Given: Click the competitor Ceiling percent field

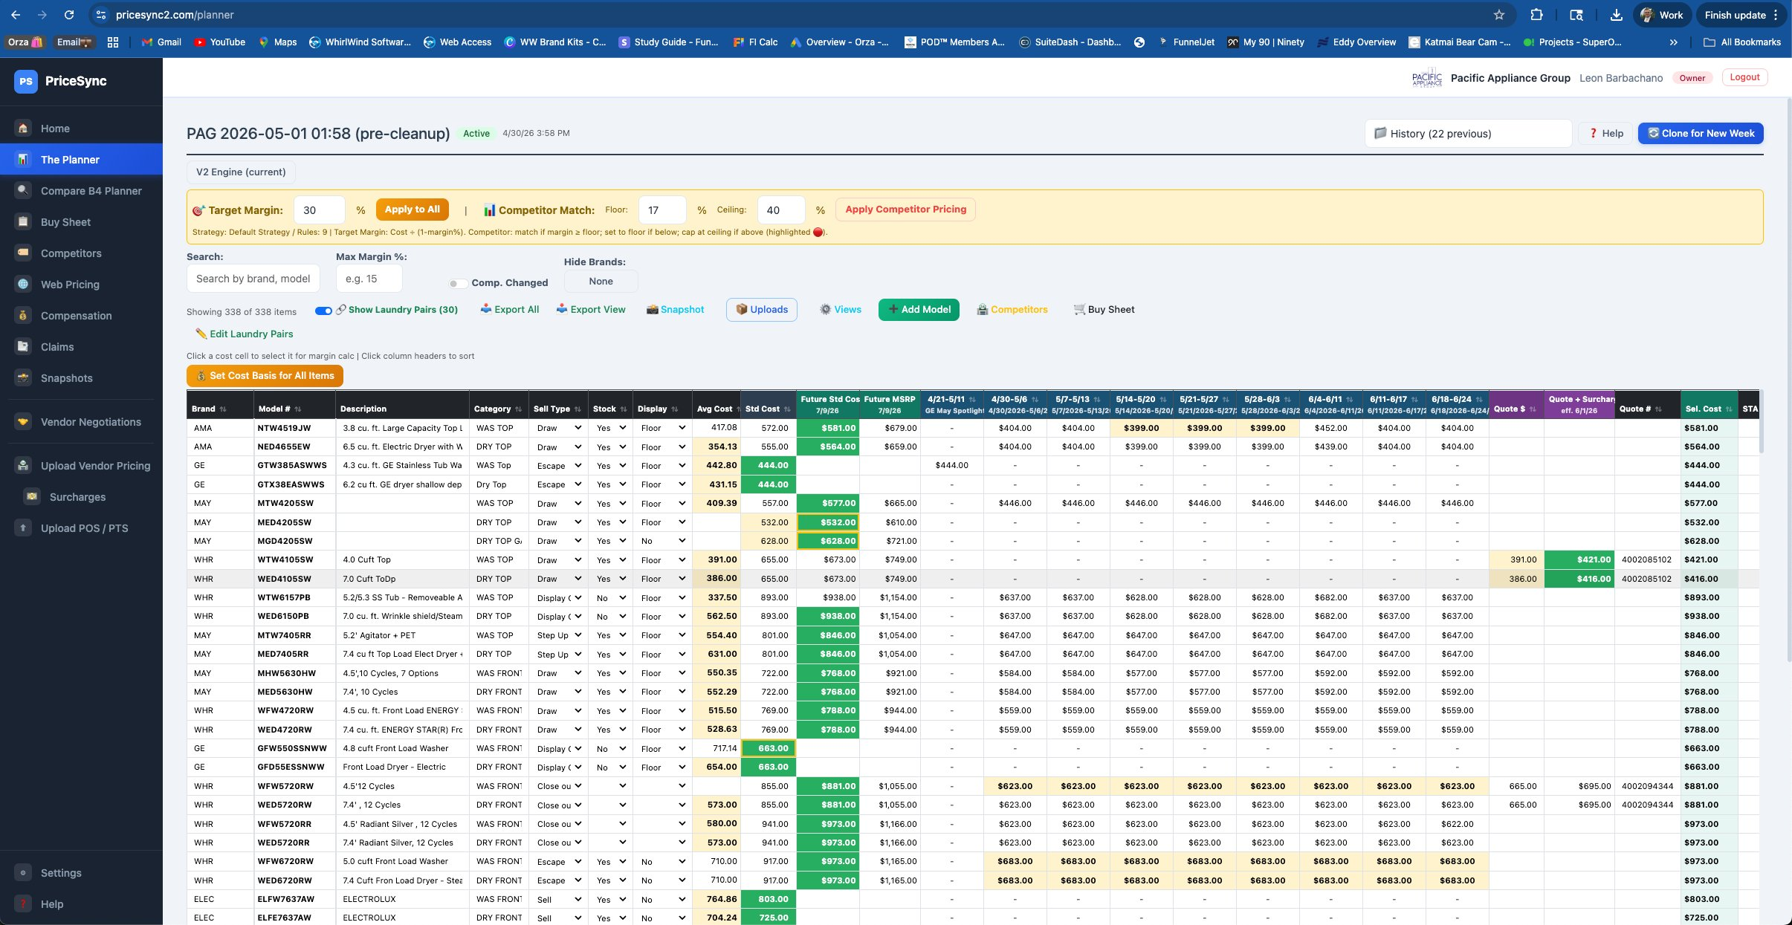Looking at the screenshot, I should tap(781, 210).
